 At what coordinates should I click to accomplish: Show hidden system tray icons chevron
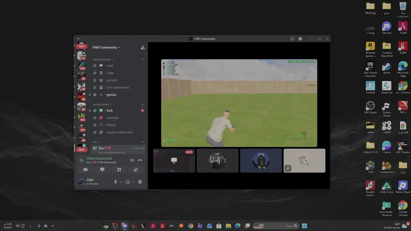click(53, 226)
